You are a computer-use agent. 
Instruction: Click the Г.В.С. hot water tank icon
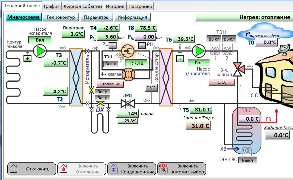(246, 131)
